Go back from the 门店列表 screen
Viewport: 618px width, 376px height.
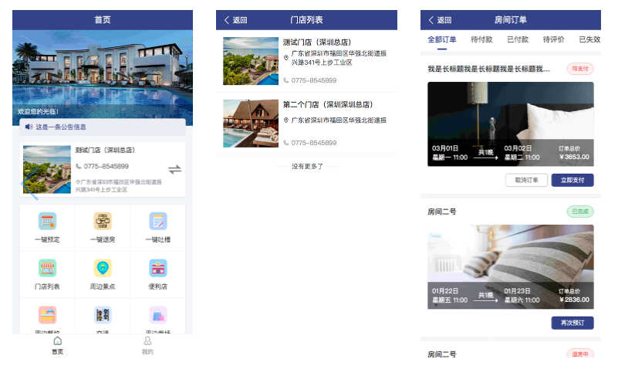click(x=235, y=20)
